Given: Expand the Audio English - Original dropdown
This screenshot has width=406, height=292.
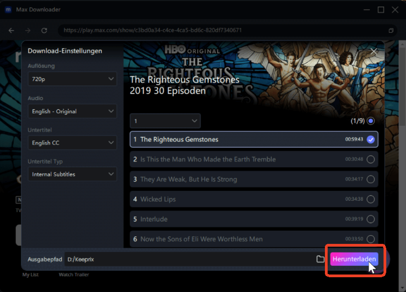Looking at the screenshot, I should 72,112.
